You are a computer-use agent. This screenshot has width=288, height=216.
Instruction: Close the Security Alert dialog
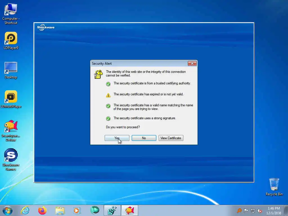coord(192,63)
